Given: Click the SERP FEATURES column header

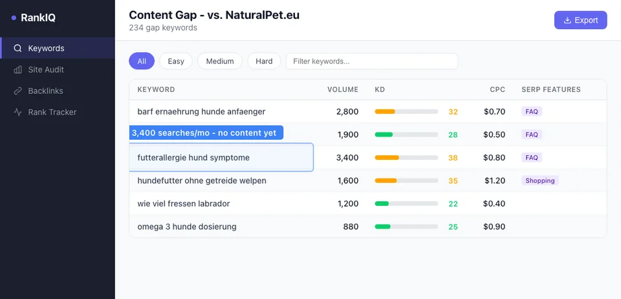Looking at the screenshot, I should point(551,89).
